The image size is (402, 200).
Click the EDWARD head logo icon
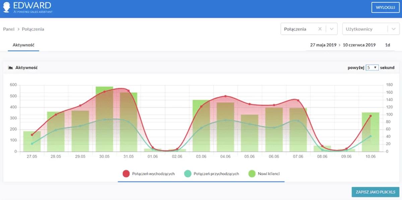6,8
